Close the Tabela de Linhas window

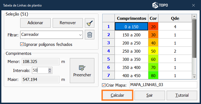pyautogui.click(x=193, y=5)
